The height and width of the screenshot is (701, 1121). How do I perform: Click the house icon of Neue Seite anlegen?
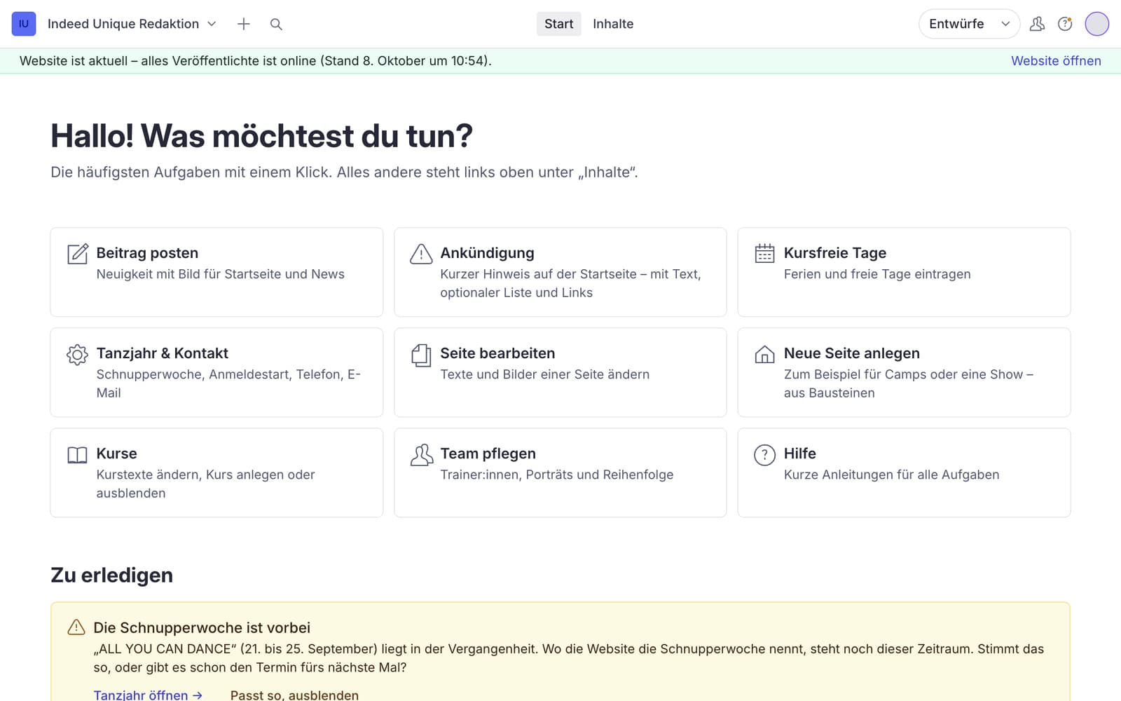click(x=764, y=354)
